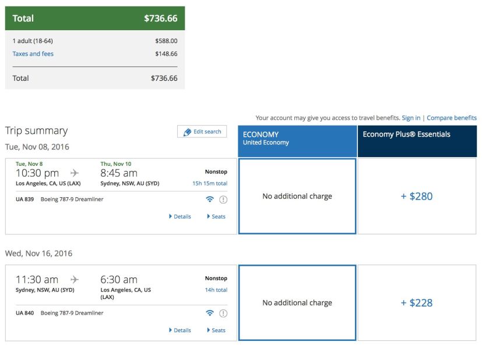Follow the Sign in link
This screenshot has height=349, width=482.
[411, 117]
